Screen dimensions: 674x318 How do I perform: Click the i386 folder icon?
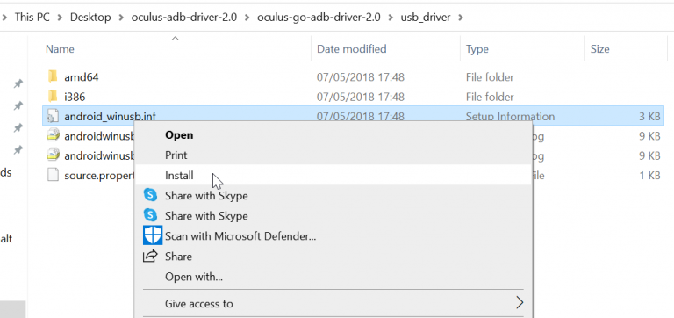click(53, 97)
